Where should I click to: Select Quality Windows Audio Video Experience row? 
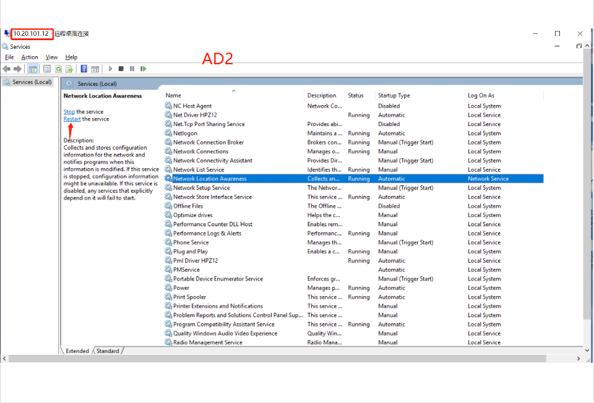coord(354,333)
